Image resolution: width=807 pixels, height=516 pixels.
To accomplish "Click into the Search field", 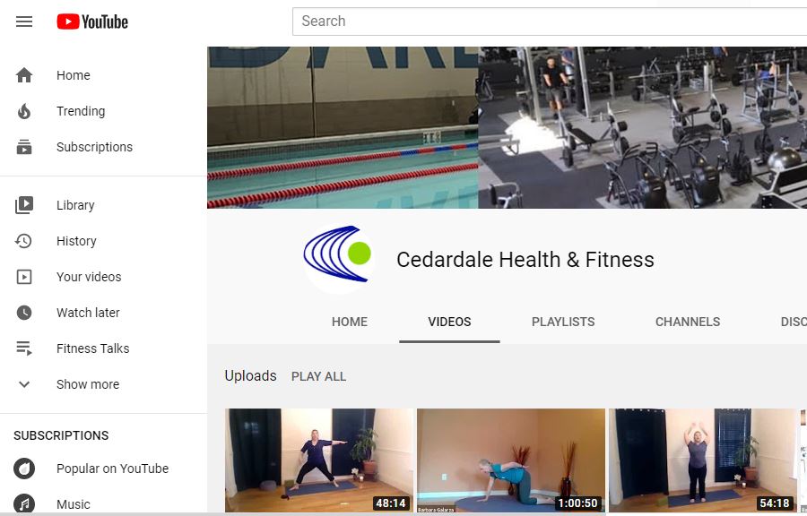I will (x=549, y=21).
